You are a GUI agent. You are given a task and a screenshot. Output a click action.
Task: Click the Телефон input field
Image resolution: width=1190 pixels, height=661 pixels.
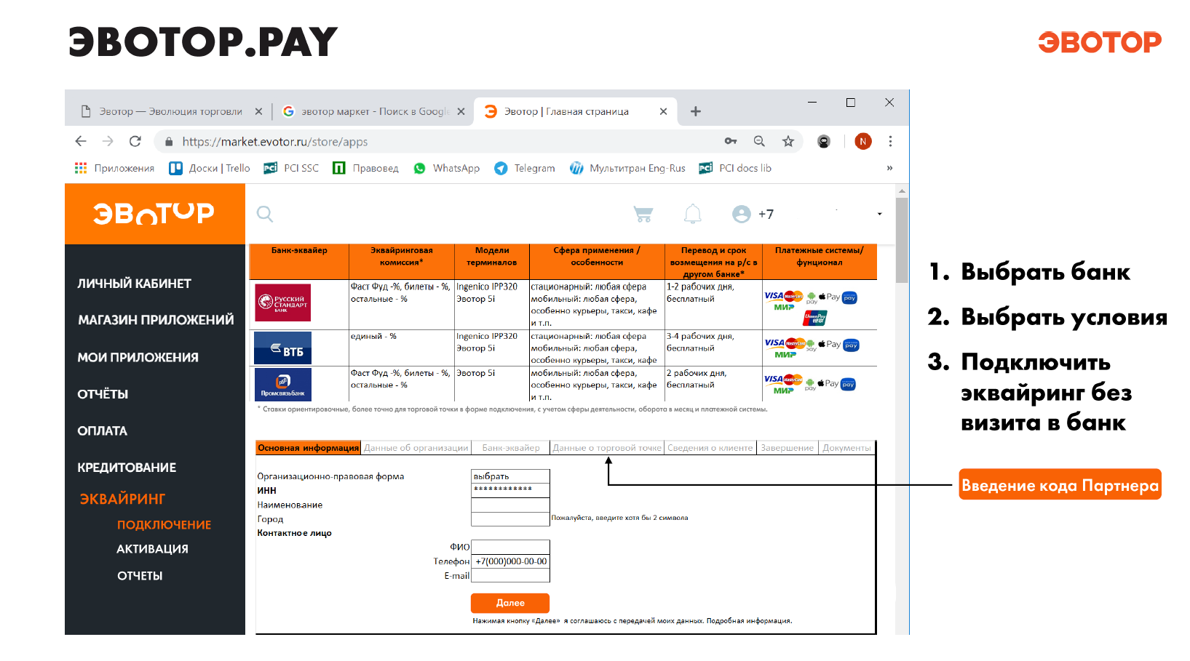click(510, 561)
